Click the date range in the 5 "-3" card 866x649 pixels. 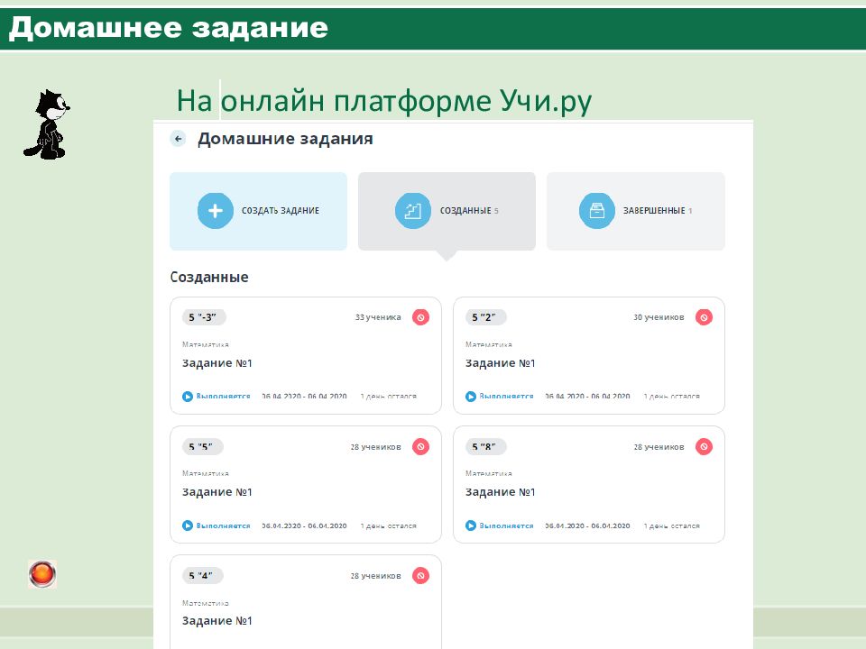[304, 397]
